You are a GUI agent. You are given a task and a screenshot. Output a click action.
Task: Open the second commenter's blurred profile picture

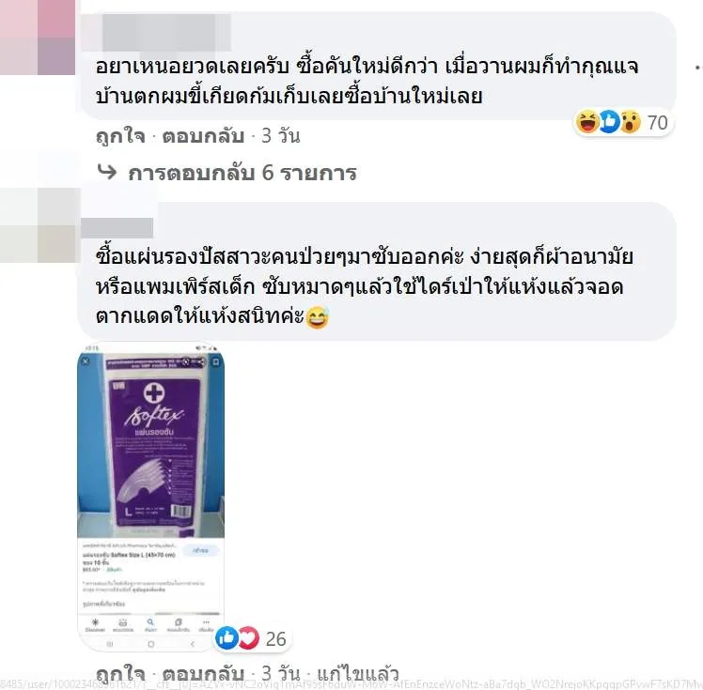(x=38, y=225)
